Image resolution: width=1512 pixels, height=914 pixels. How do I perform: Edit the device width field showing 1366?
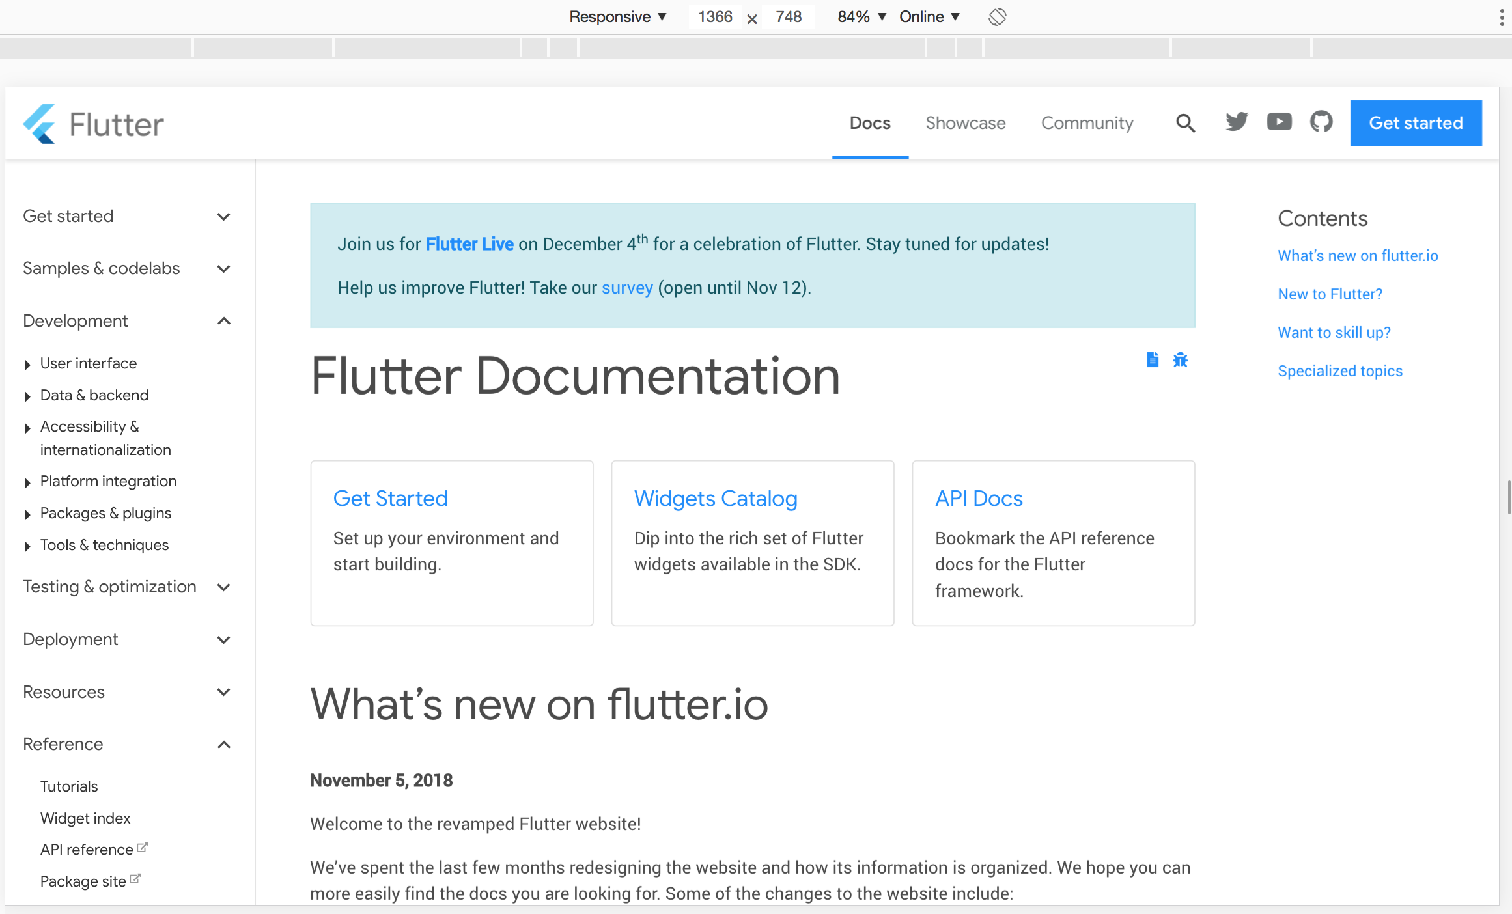[714, 17]
